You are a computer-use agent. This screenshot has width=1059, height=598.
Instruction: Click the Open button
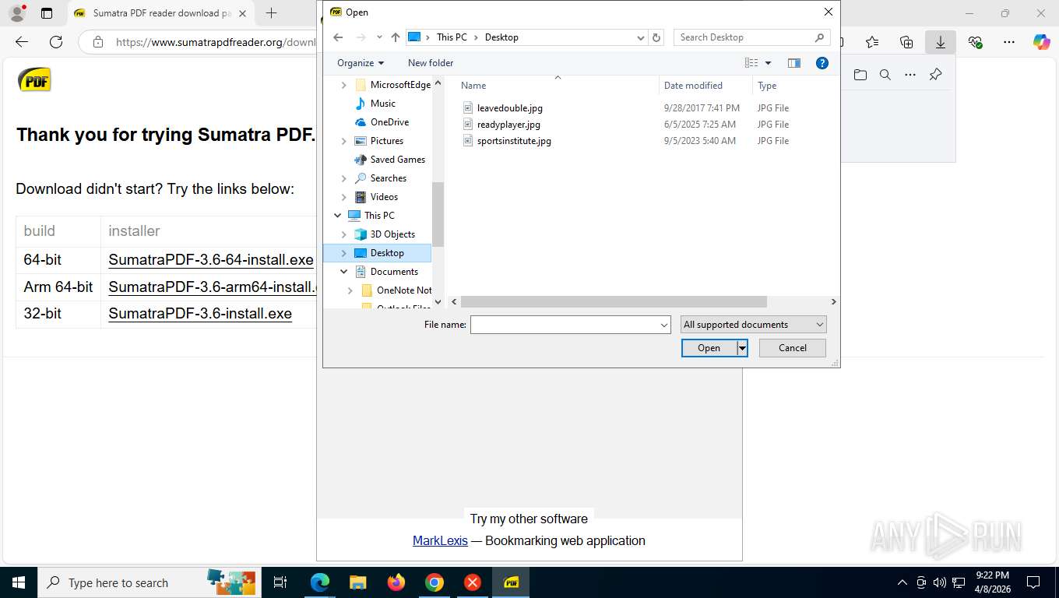click(x=709, y=348)
